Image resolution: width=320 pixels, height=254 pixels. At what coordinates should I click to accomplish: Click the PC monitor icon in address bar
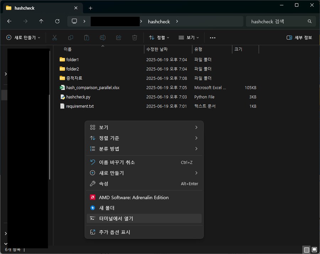pos(74,21)
